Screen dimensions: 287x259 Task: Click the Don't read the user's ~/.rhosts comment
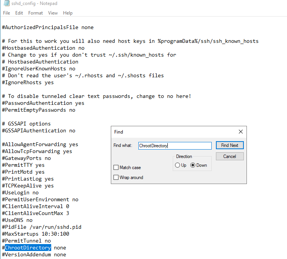(x=83, y=75)
